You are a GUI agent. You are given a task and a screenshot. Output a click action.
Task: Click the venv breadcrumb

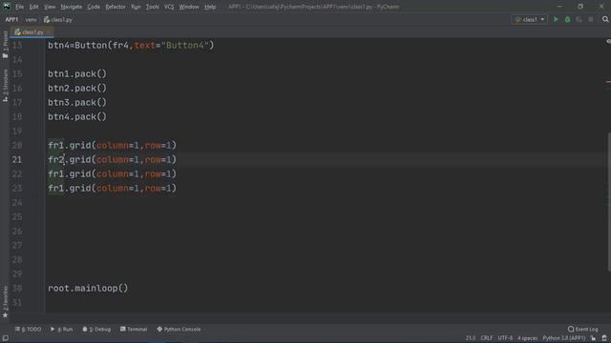32,19
